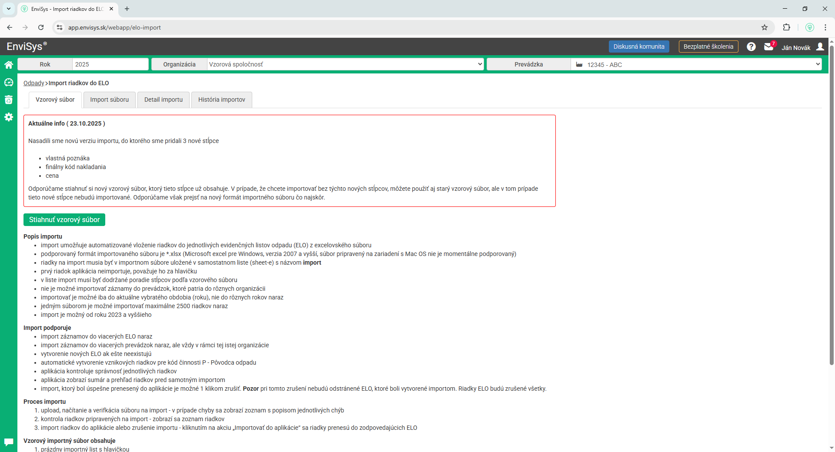This screenshot has height=452, width=835.
Task: Switch to the História importov tab
Action: tap(221, 100)
